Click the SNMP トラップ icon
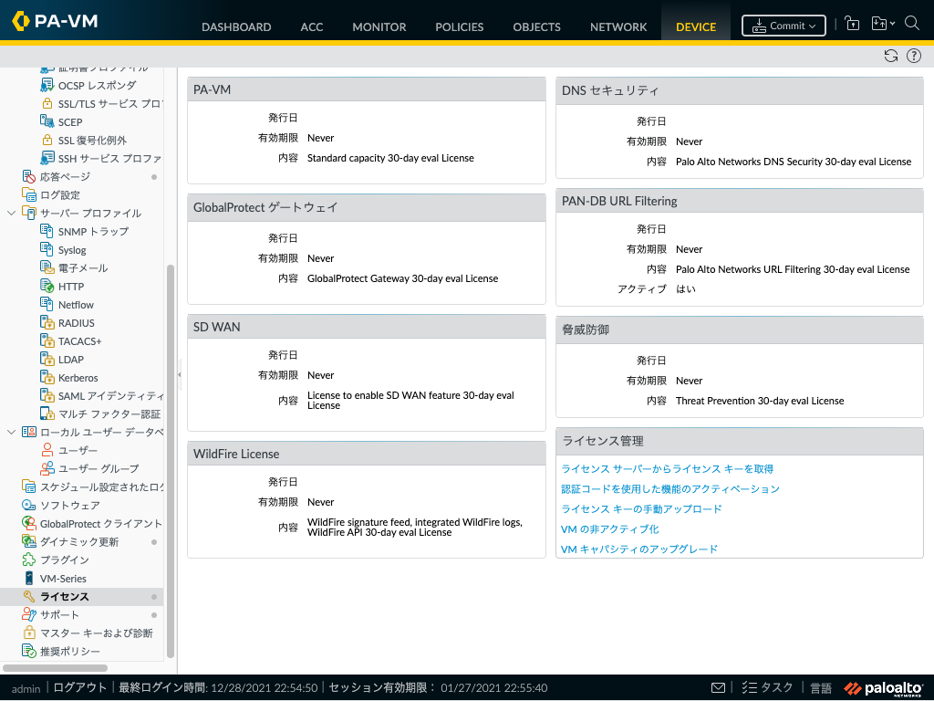Screen dimensions: 934x701 47,231
